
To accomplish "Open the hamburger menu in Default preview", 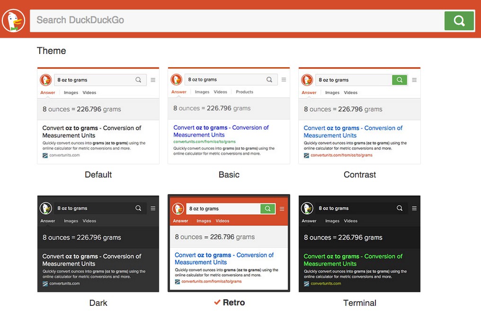I will pos(153,80).
